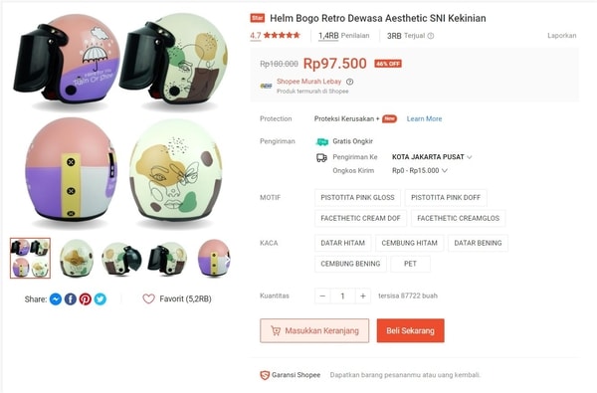Open info icon beside Shopee Murah Lebay
597x393 pixels.
(x=349, y=82)
